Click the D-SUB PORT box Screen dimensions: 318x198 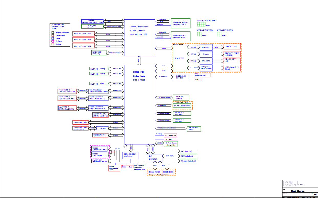coord(232,46)
